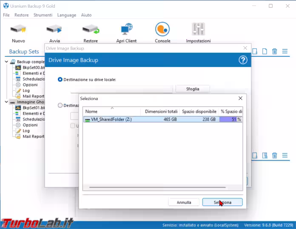Collapse the Immagine Ghost tree node
296x229 pixels.
[x=6, y=102]
